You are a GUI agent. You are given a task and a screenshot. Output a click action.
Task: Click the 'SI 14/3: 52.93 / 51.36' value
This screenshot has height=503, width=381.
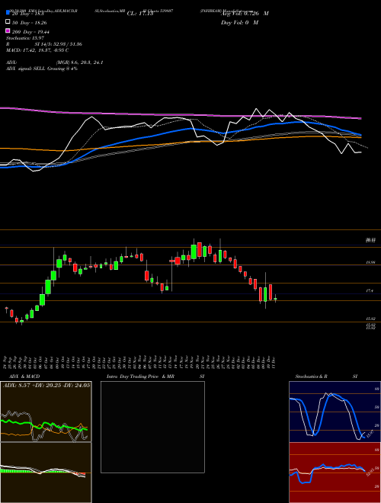pos(59,44)
